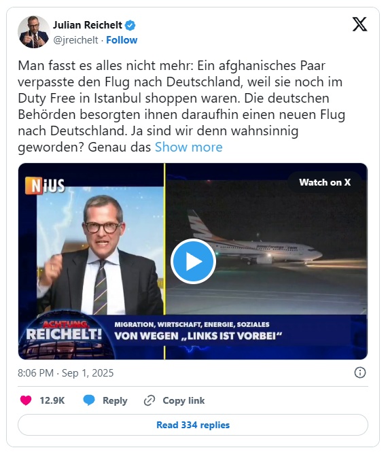Click the chain link copy icon

149,401
